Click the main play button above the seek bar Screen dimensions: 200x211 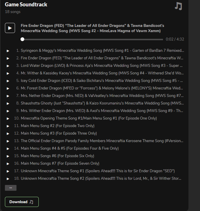point(10,28)
